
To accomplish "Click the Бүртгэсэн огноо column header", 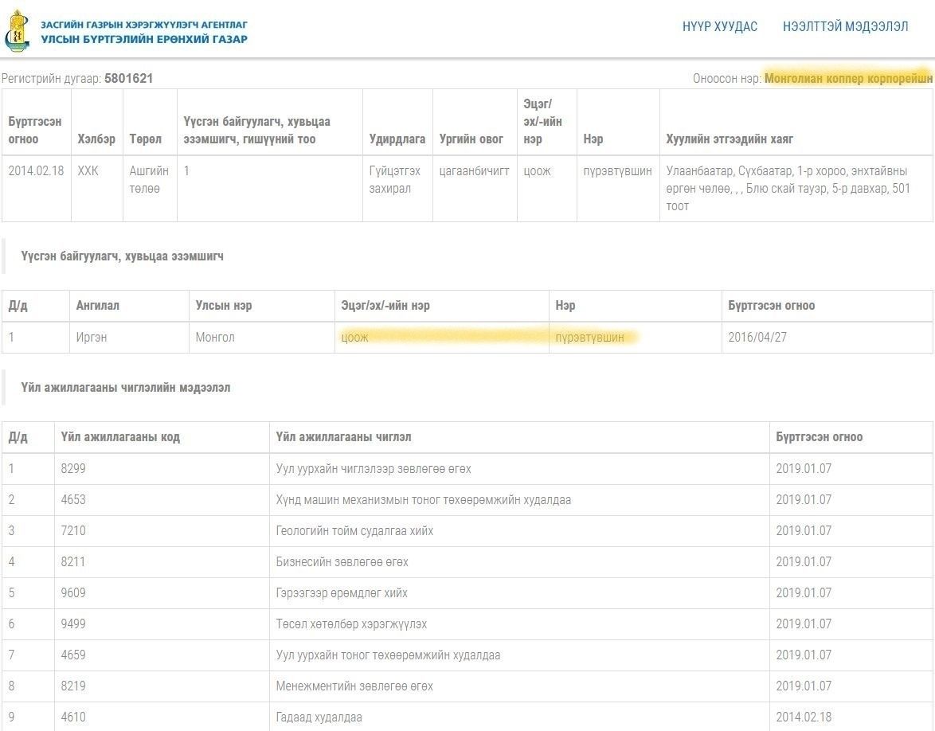I will [x=35, y=131].
